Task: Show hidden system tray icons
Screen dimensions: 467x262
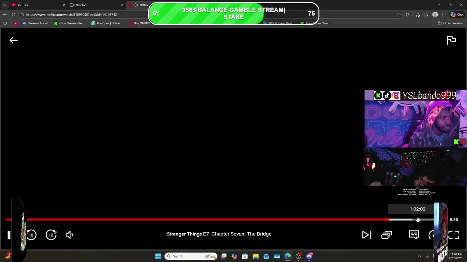Action: [x=420, y=256]
